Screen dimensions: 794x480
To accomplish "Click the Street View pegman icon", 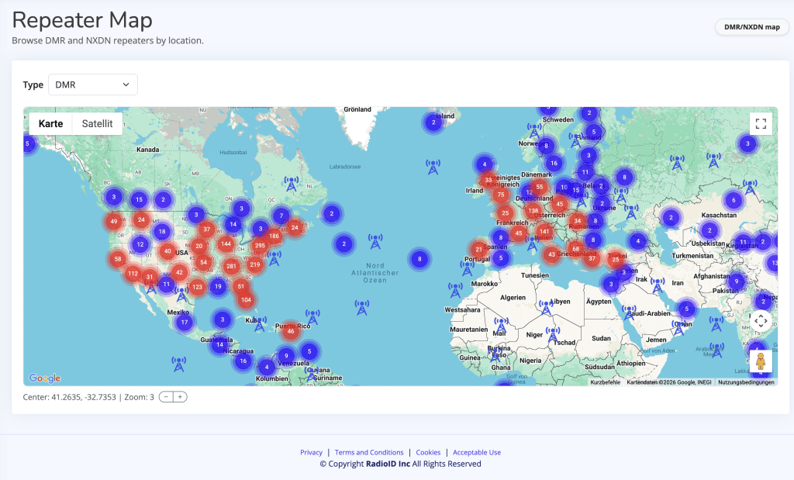I will 761,361.
